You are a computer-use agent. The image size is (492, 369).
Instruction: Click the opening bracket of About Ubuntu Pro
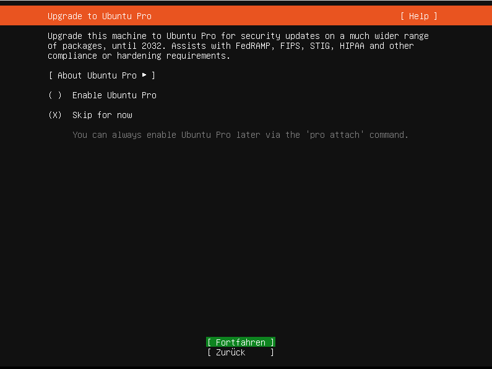pos(51,75)
